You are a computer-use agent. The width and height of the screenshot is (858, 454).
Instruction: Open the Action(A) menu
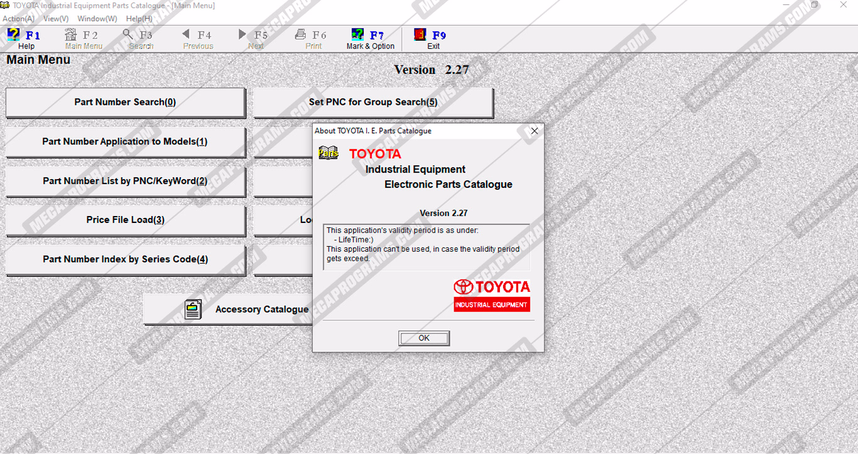(18, 19)
